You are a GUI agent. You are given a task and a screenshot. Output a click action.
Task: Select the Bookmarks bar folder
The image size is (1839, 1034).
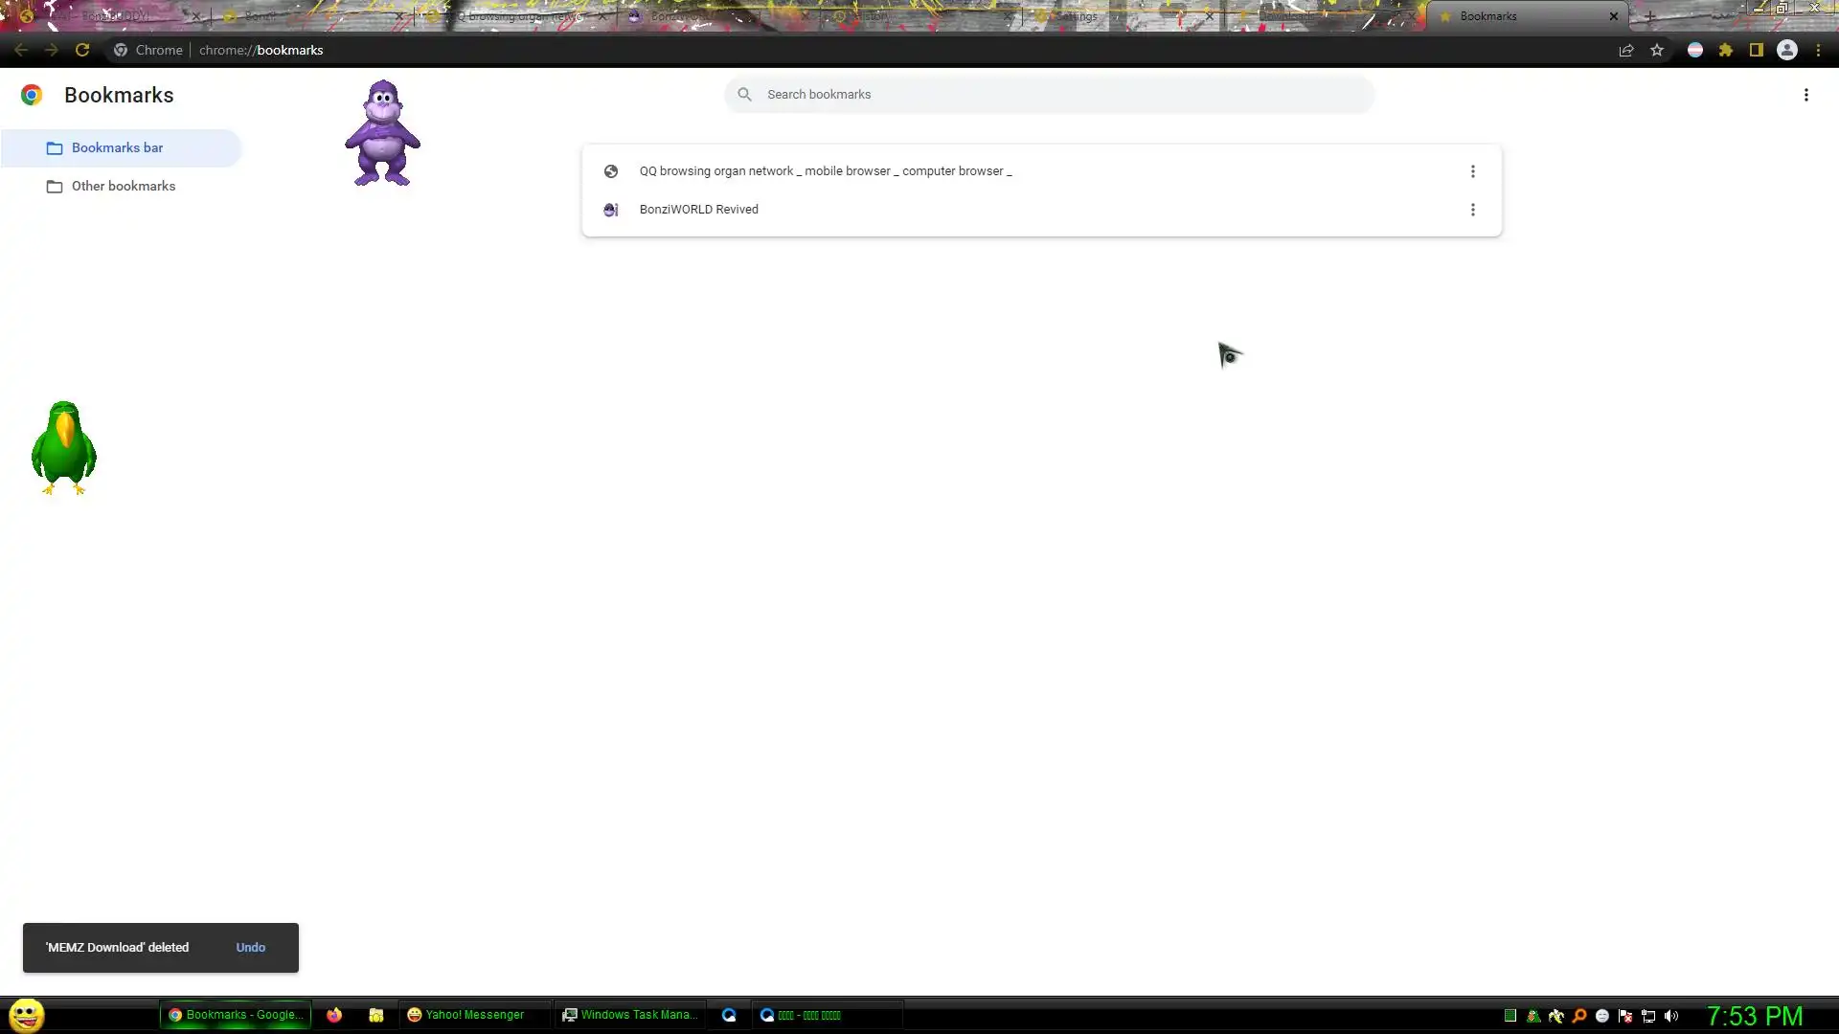point(117,148)
